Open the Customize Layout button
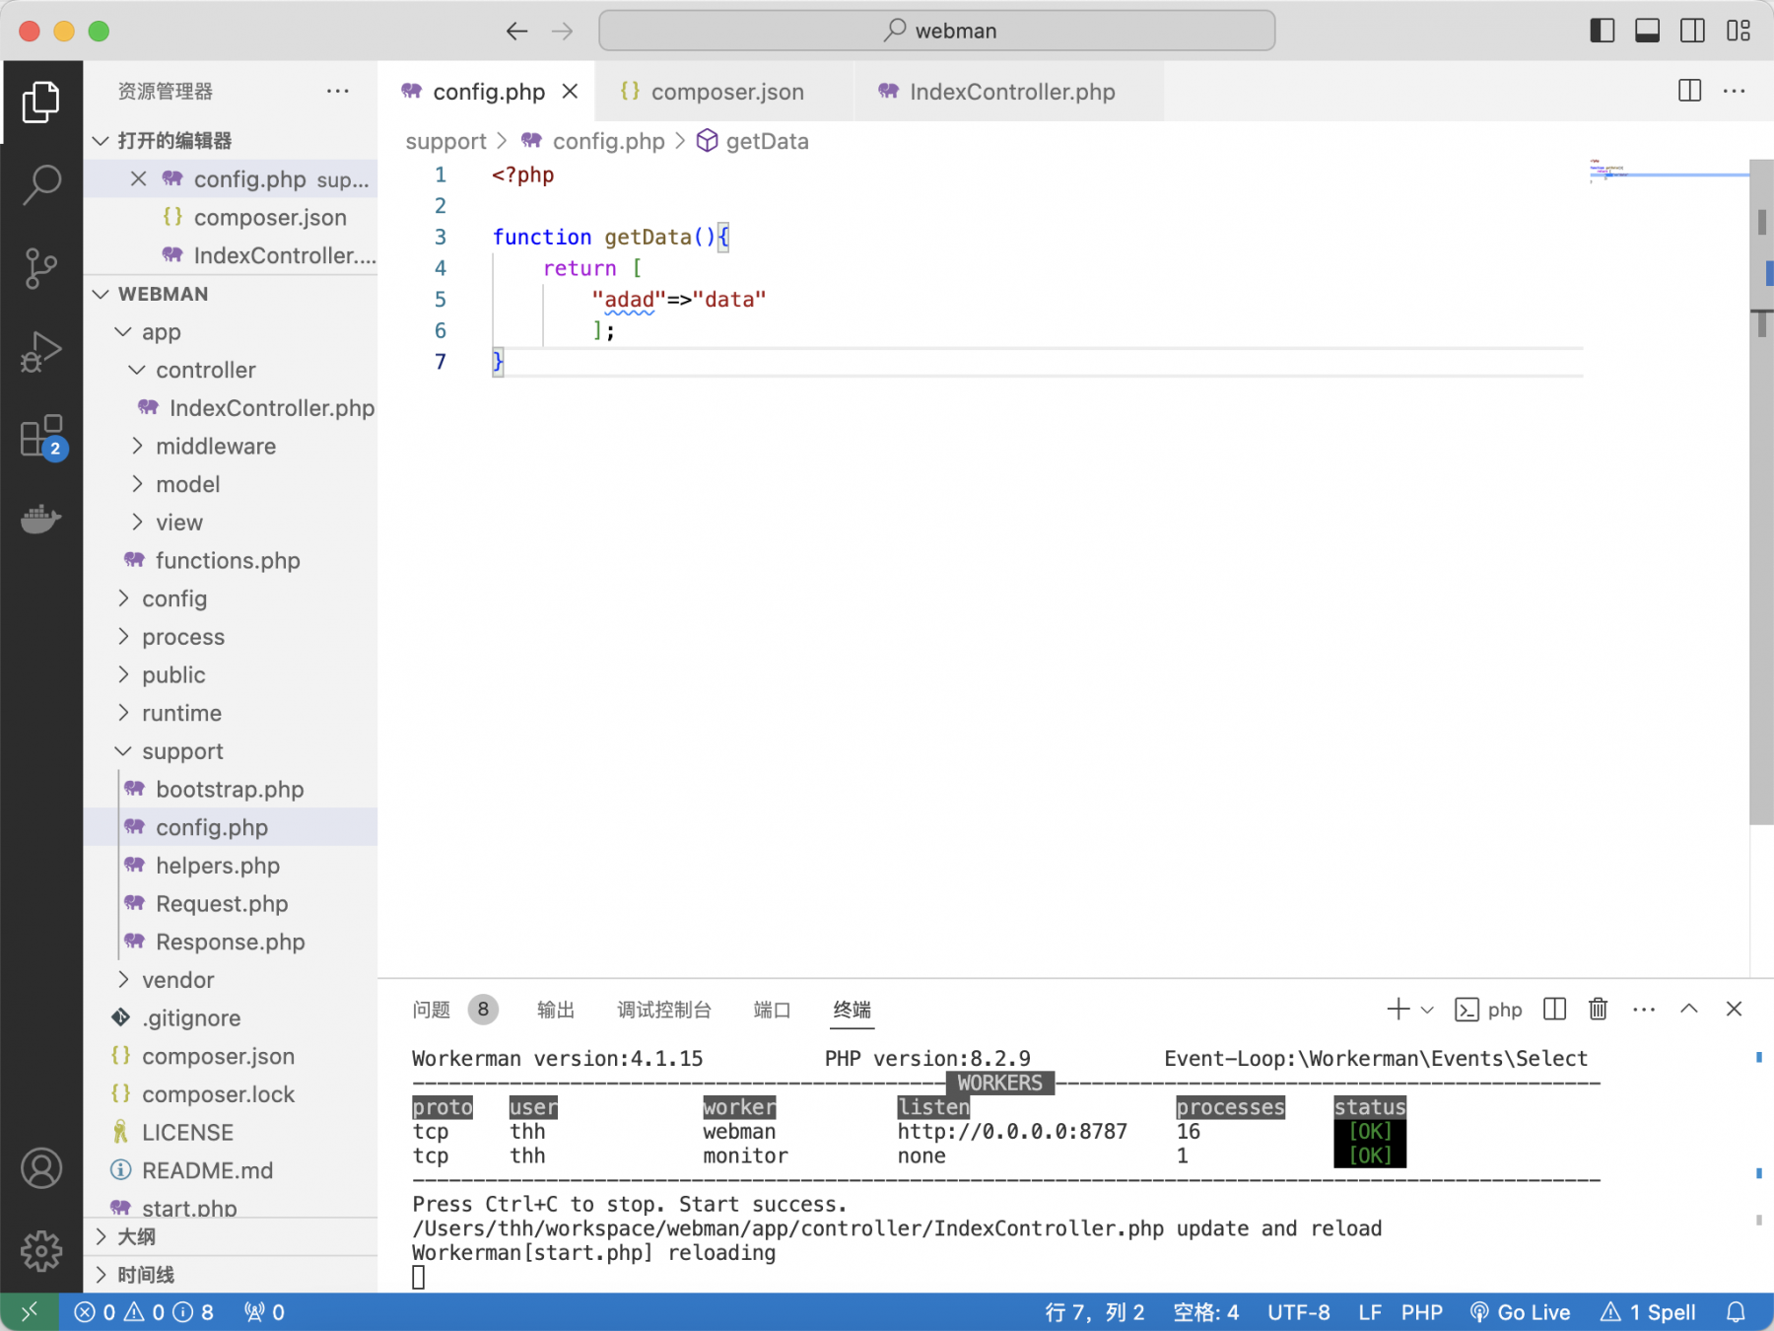1774x1331 pixels. 1738,31
